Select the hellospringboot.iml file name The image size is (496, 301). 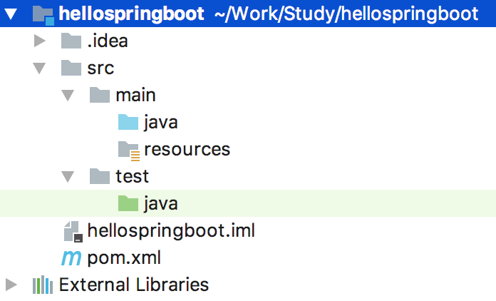pos(171,230)
